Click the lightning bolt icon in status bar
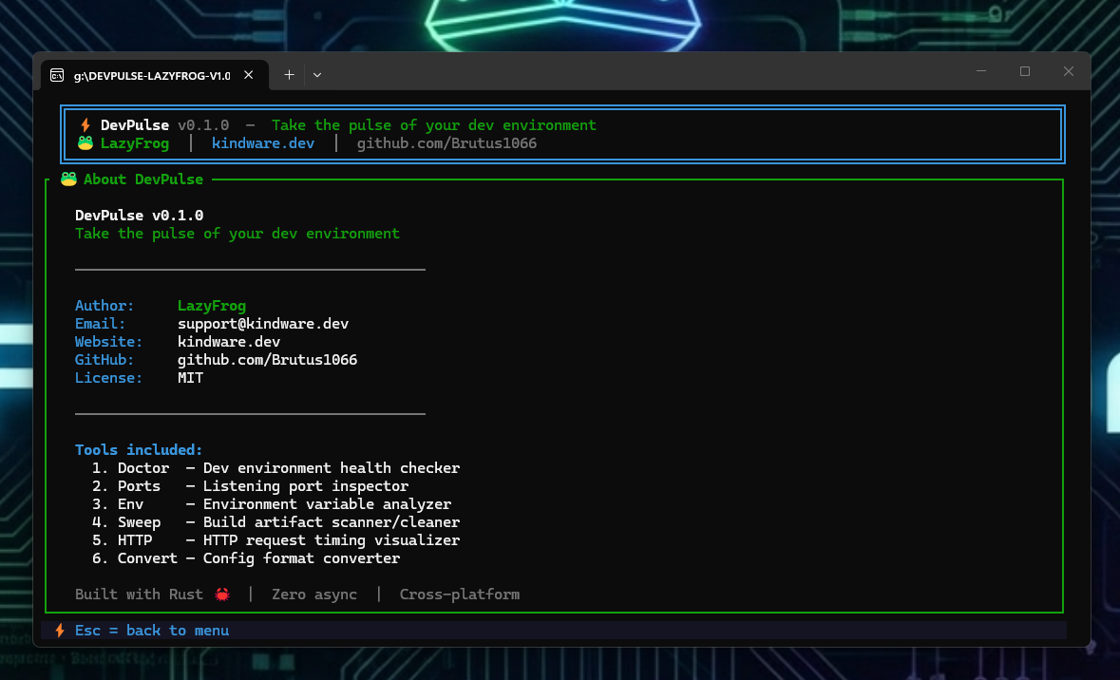 coord(60,631)
